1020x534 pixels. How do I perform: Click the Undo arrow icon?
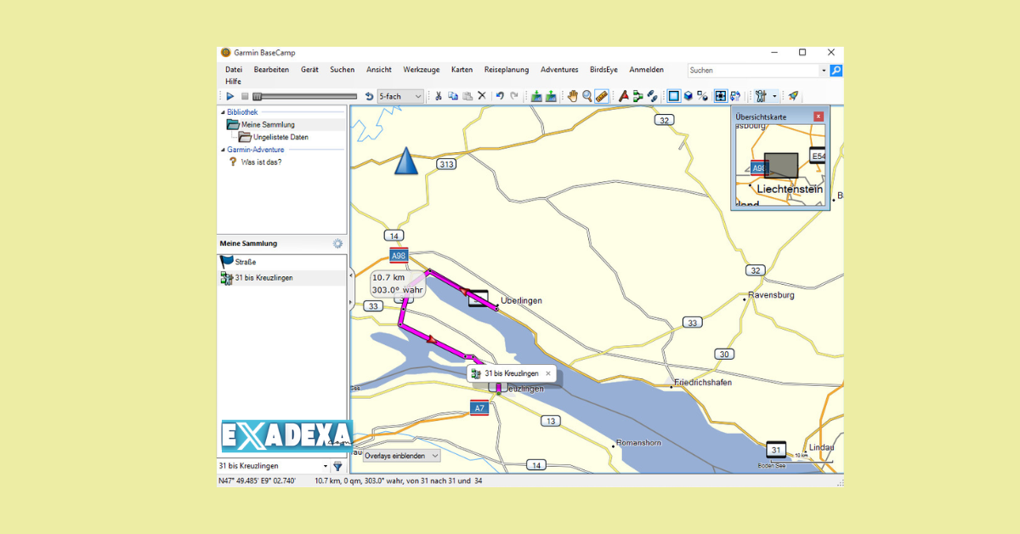pyautogui.click(x=500, y=96)
